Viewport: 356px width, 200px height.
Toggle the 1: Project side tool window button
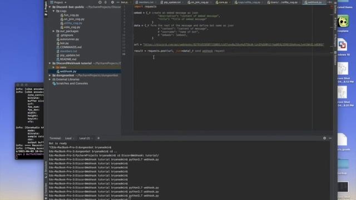pos(46,8)
